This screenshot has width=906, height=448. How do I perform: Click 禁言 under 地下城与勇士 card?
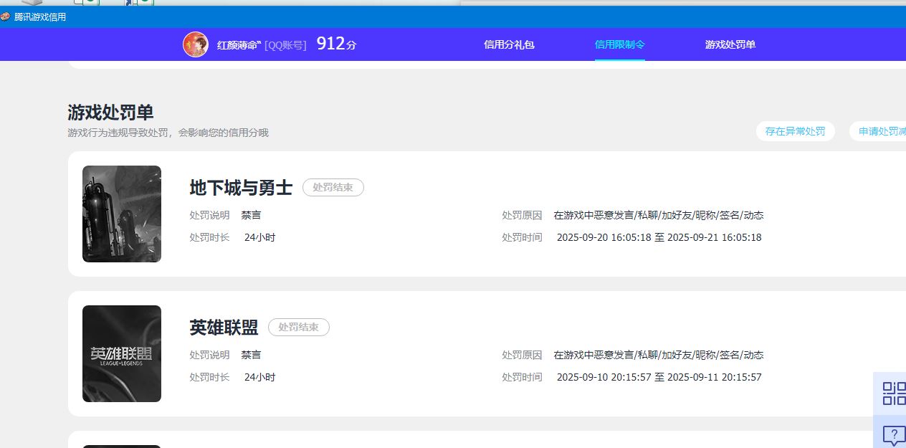pyautogui.click(x=251, y=215)
